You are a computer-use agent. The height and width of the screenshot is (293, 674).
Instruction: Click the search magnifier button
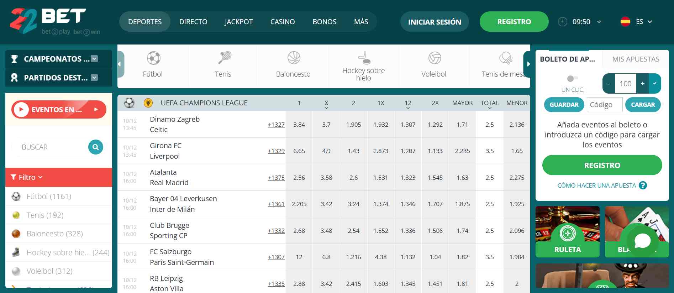[95, 147]
